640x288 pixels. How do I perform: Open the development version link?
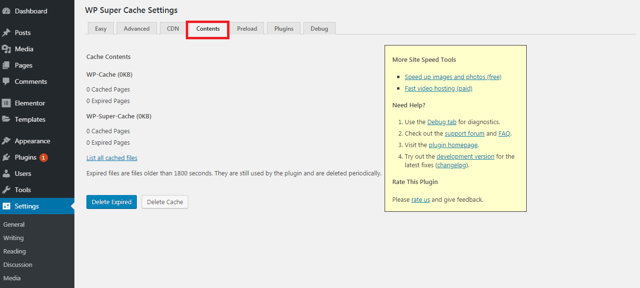click(x=465, y=156)
